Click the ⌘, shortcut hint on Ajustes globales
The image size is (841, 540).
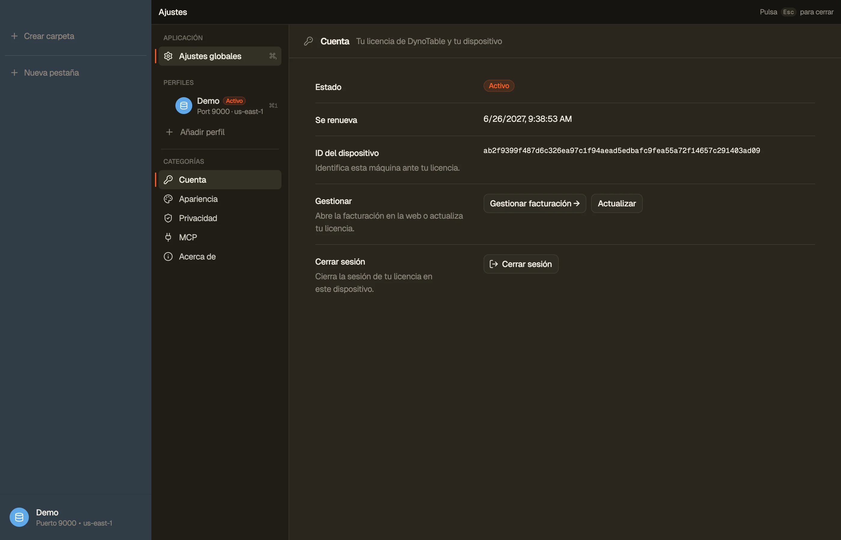coord(273,56)
